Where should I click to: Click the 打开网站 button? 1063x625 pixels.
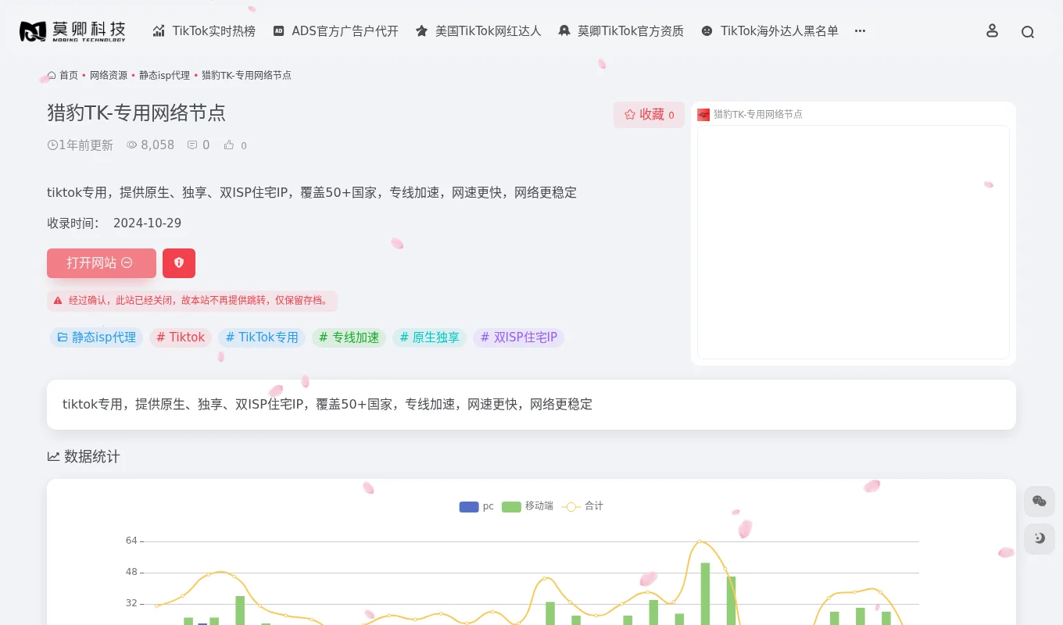pyautogui.click(x=101, y=263)
